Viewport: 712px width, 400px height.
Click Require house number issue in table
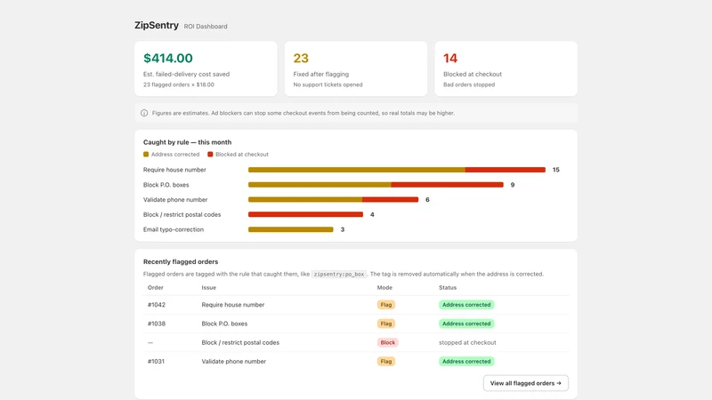coord(233,305)
